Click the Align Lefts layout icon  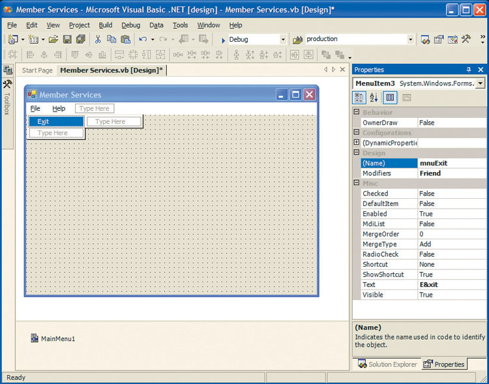point(30,55)
